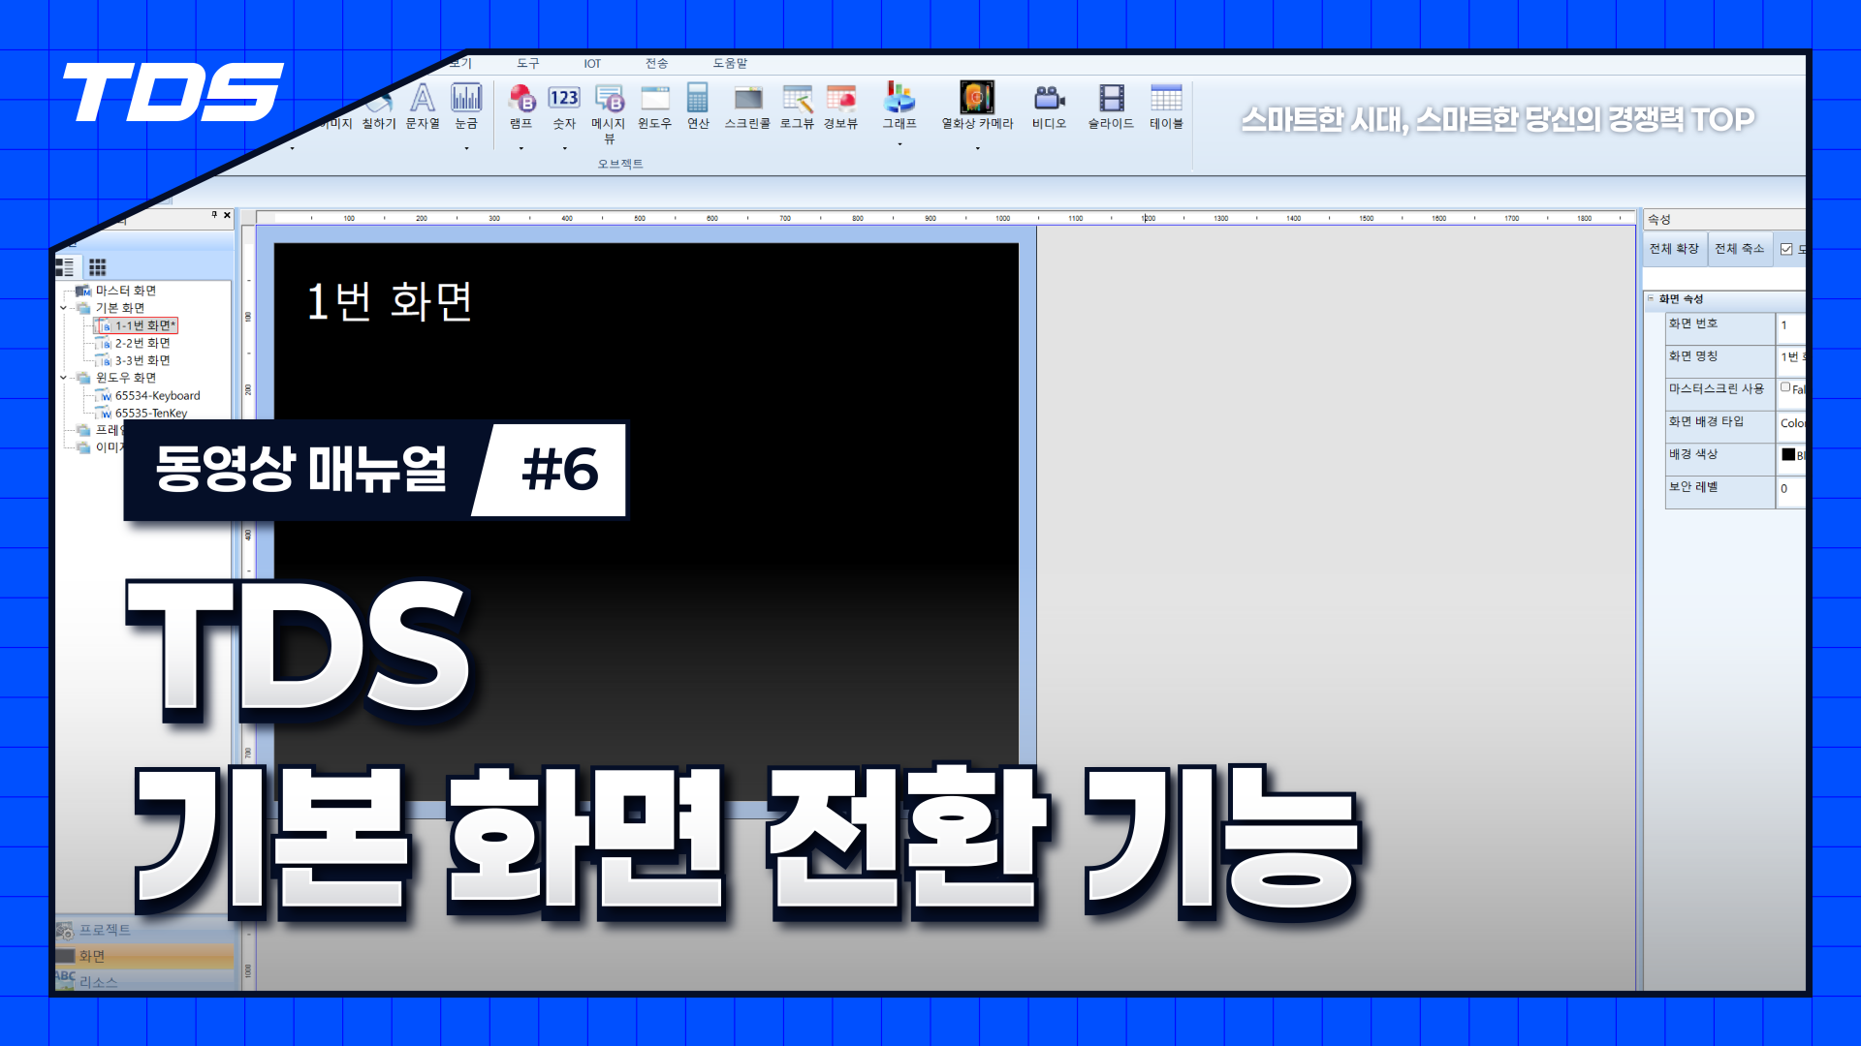The height and width of the screenshot is (1046, 1861).
Task: Open the 그래프 dropdown arrow
Action: tap(899, 144)
